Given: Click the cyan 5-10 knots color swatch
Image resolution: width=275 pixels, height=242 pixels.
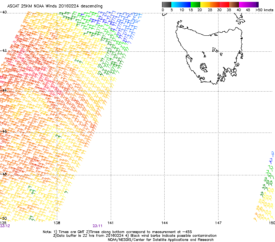Looking at the screenshot, I should 176,4.
